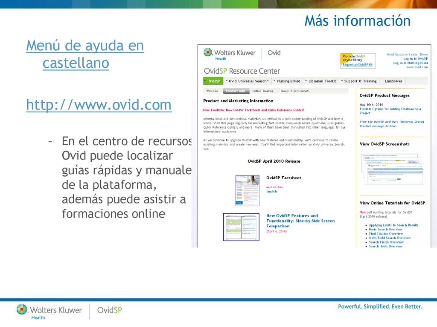Open the Search Tools Overview tutorial
The image size is (437, 327).
click(x=385, y=247)
